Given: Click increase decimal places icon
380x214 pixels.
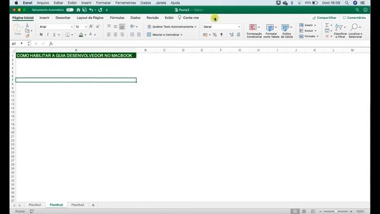Looking at the screenshot, I should click(x=232, y=34).
